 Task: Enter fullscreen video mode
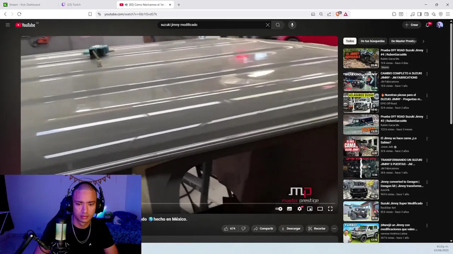tap(330, 209)
